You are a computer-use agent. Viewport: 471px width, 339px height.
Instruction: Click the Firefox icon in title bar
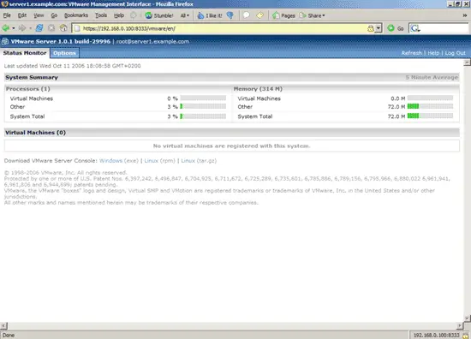pos(4,4)
